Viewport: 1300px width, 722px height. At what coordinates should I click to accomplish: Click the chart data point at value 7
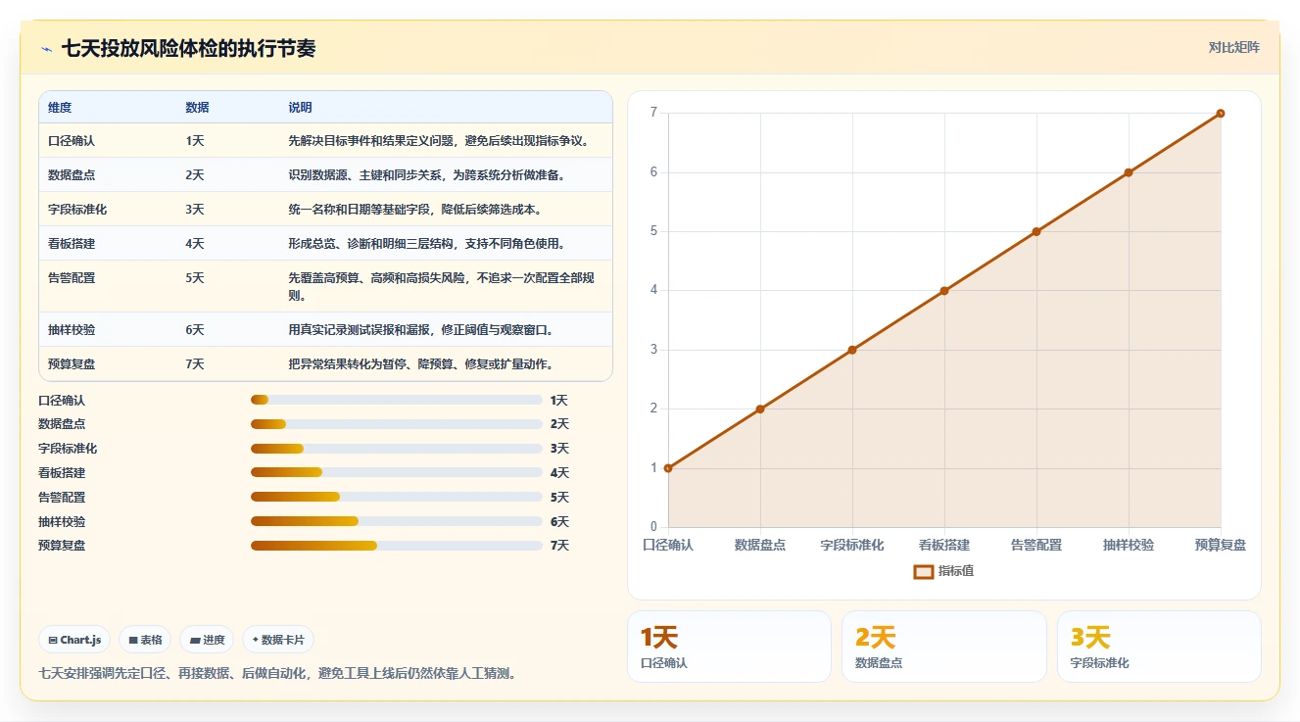point(1221,114)
